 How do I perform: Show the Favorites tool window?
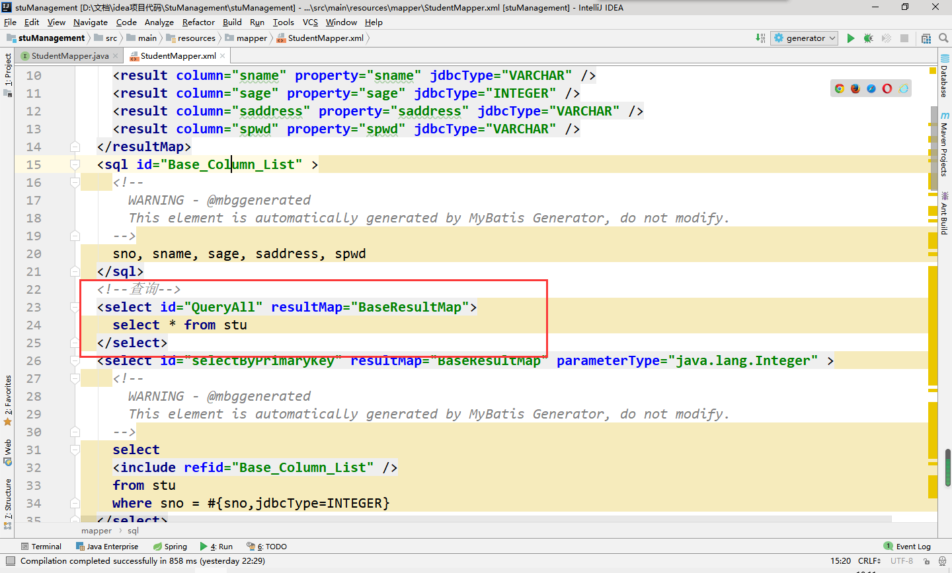coord(8,401)
